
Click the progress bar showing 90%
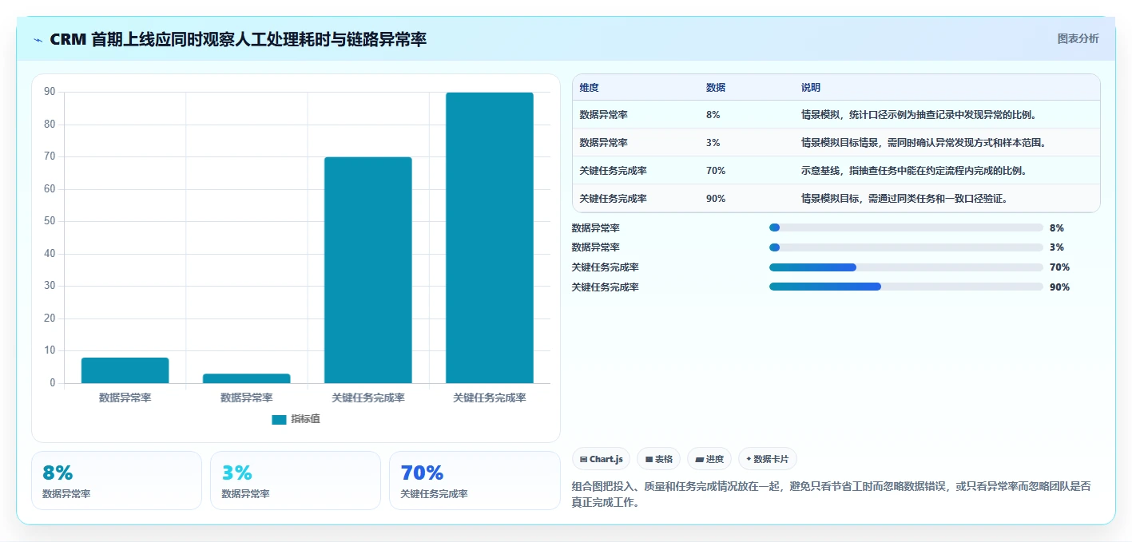(906, 287)
